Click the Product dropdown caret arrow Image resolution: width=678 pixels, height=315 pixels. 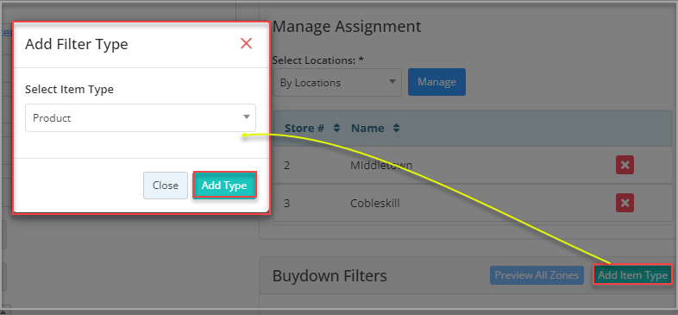click(247, 117)
